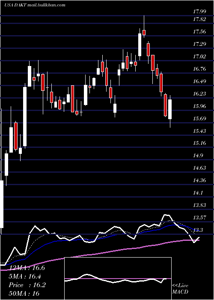Screen dimensions: 214x300
Task: Click the '<<Live MACD' label
Action: [180, 288]
